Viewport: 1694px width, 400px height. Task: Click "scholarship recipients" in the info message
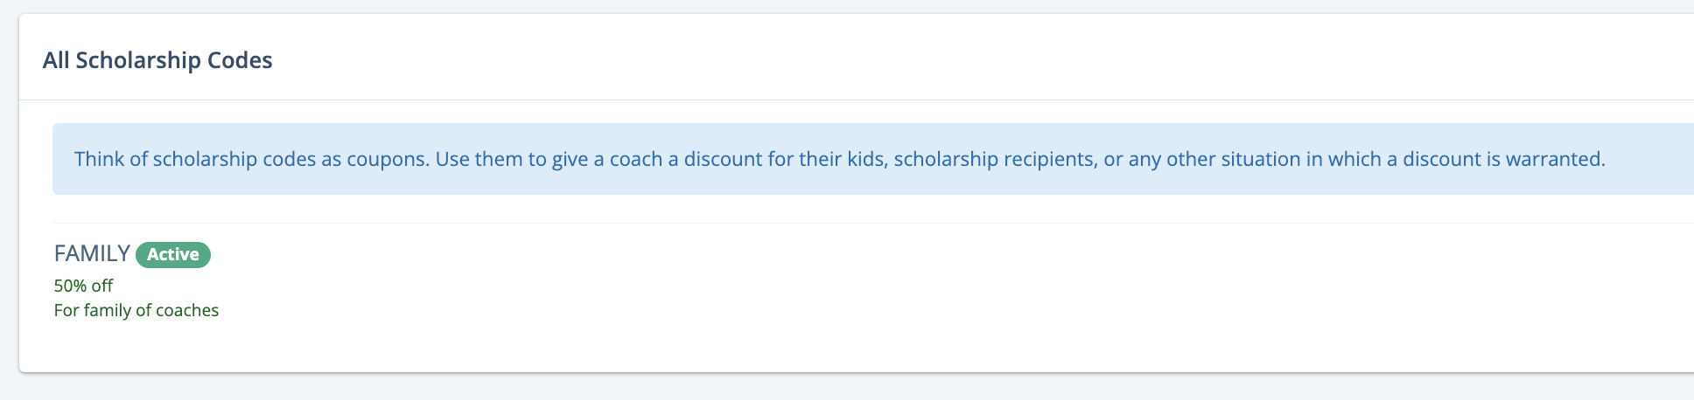pyautogui.click(x=993, y=160)
